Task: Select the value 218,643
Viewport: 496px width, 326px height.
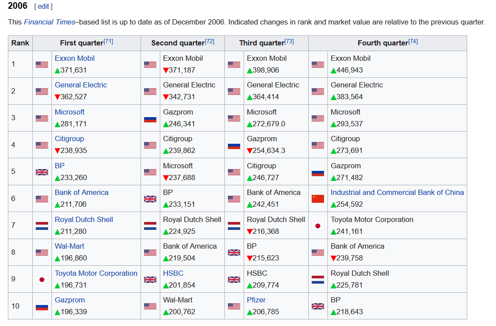Action: click(350, 312)
